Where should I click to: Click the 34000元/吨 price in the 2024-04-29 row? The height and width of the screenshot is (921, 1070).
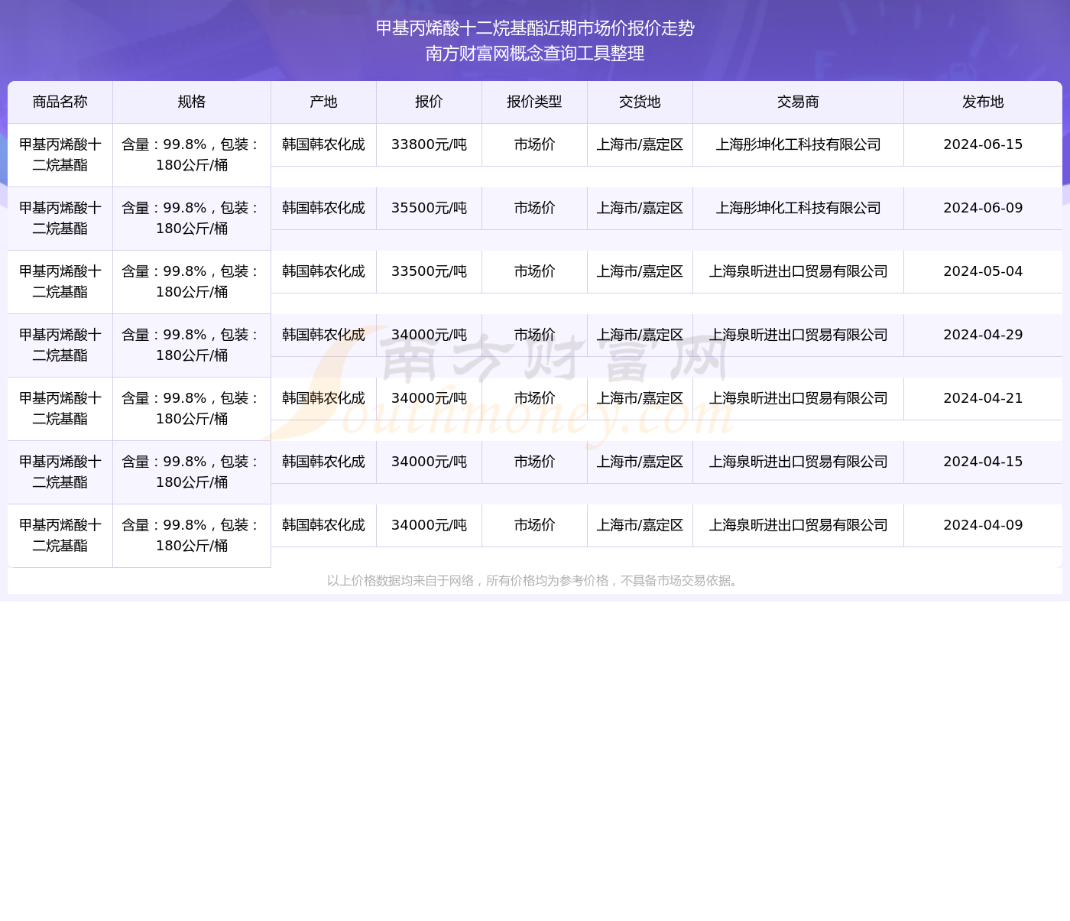click(x=429, y=335)
